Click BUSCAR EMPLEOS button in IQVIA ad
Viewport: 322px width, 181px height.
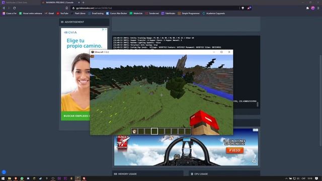pos(75,116)
